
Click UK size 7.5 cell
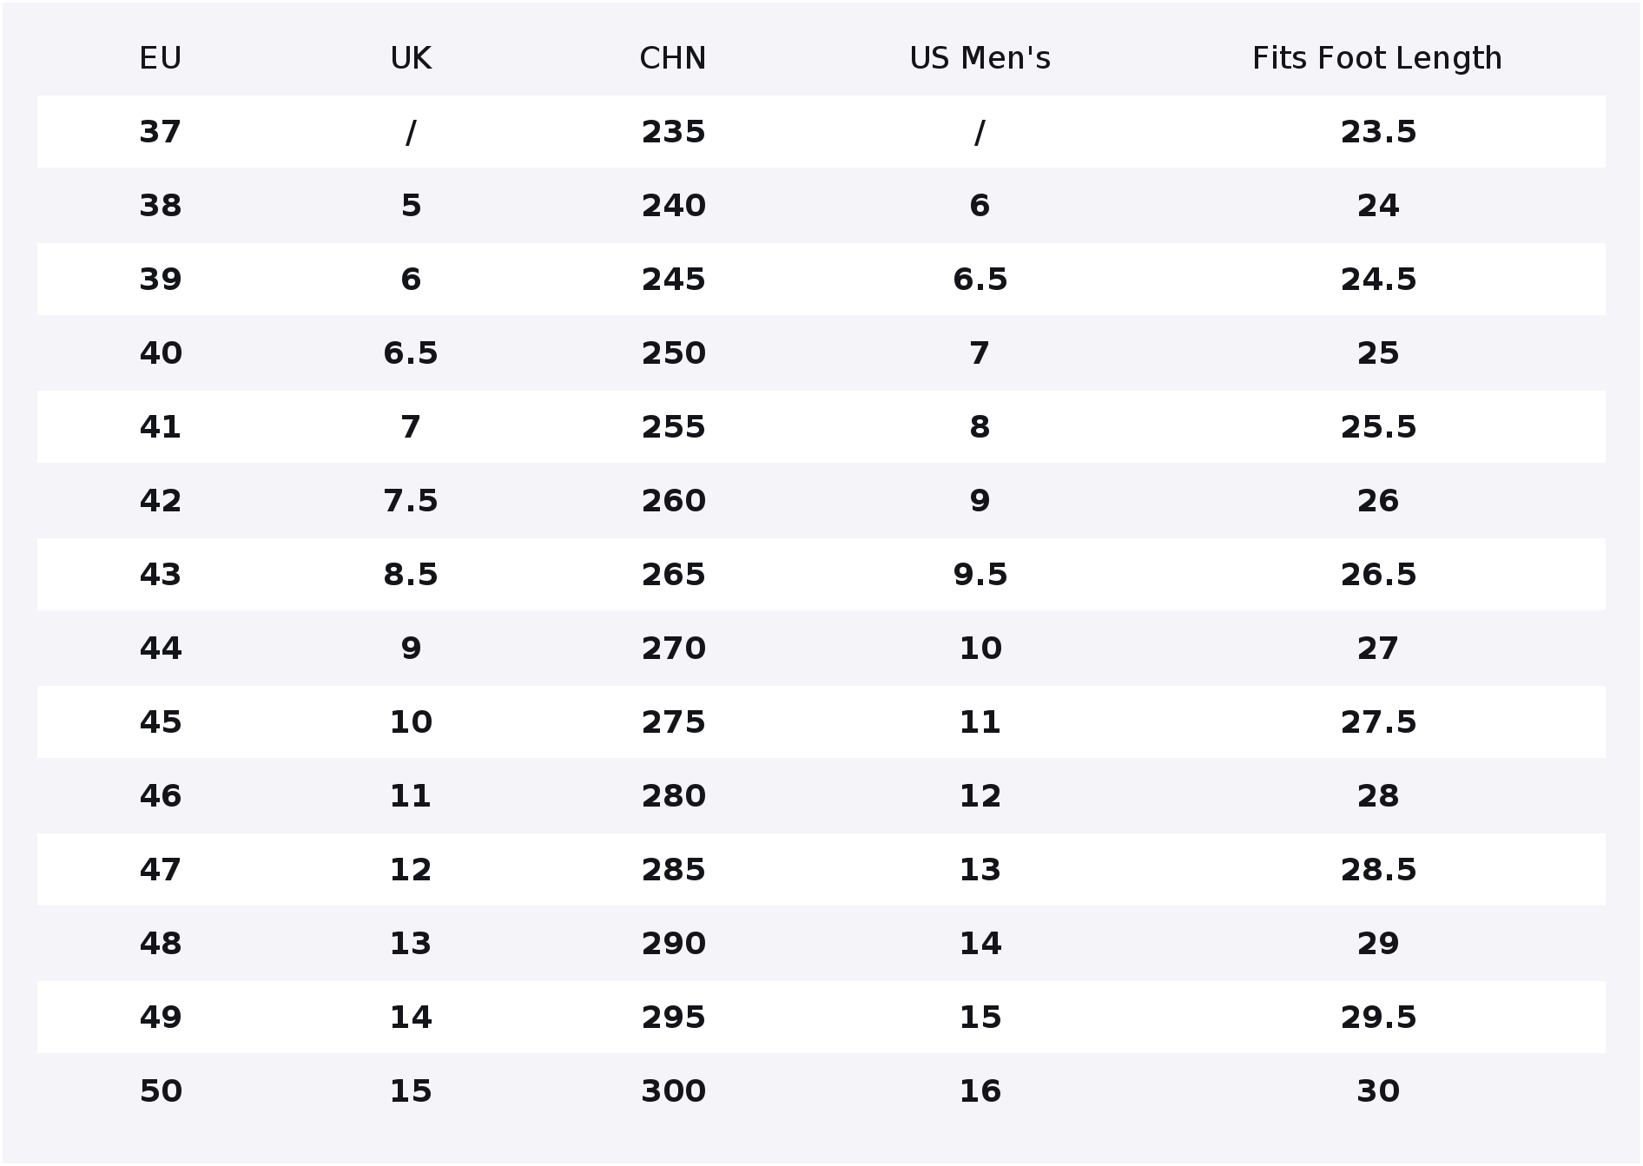tap(411, 501)
